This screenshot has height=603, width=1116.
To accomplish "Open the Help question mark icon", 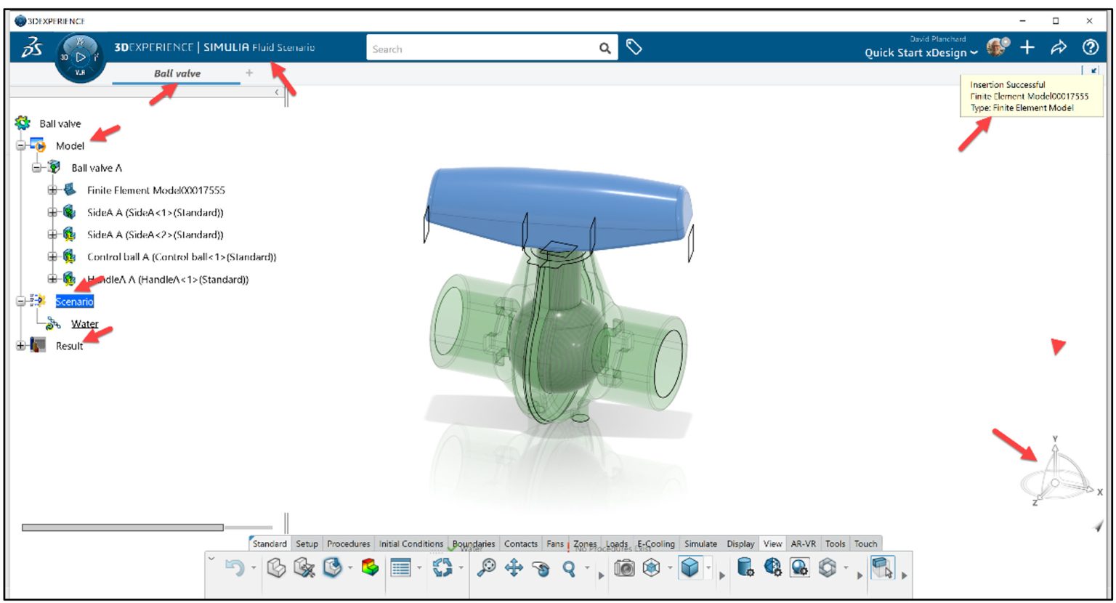I will click(1091, 47).
